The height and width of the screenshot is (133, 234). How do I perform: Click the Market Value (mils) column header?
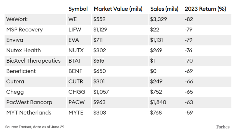pyautogui.click(x=118, y=9)
